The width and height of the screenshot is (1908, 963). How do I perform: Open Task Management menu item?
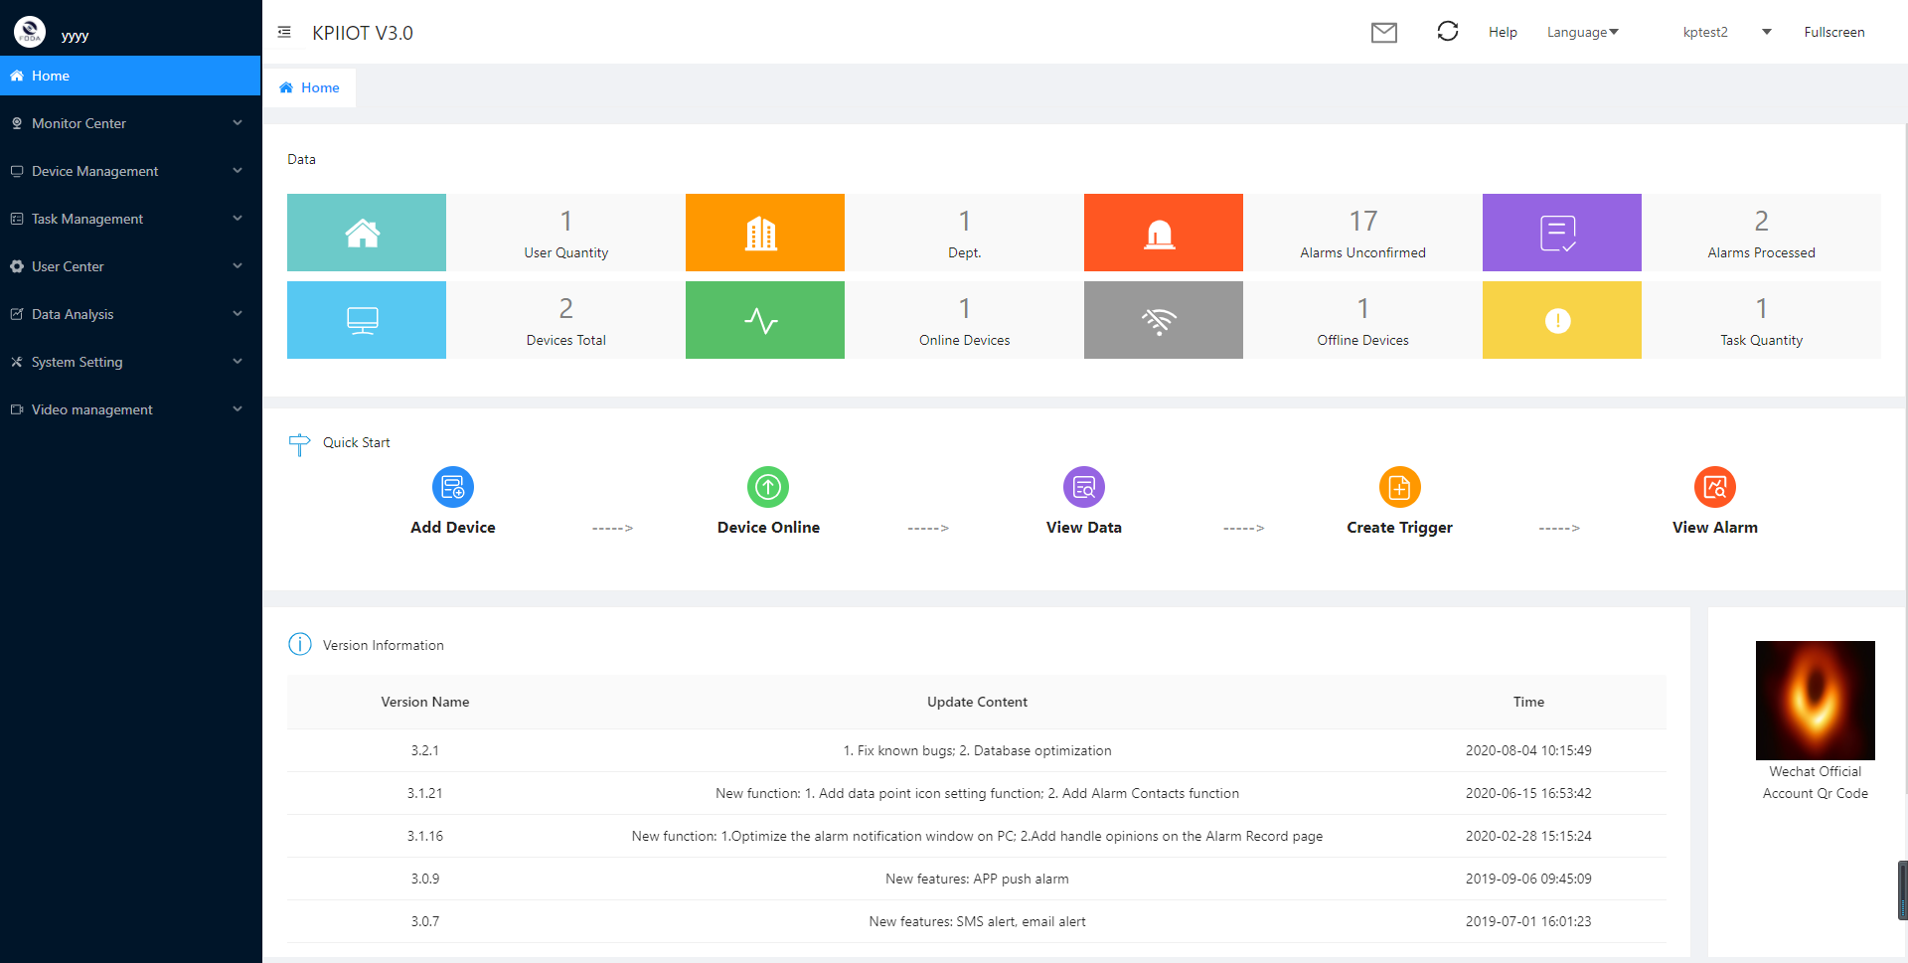click(130, 219)
